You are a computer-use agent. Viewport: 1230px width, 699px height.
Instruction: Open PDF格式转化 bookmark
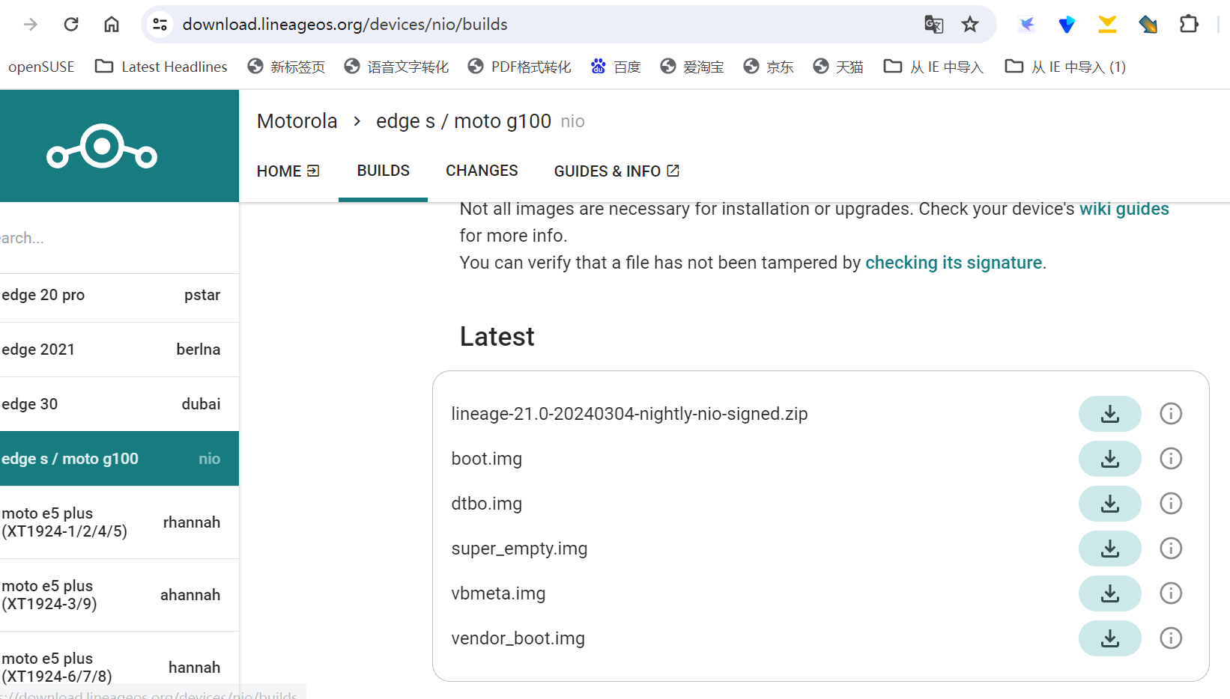[x=519, y=67]
